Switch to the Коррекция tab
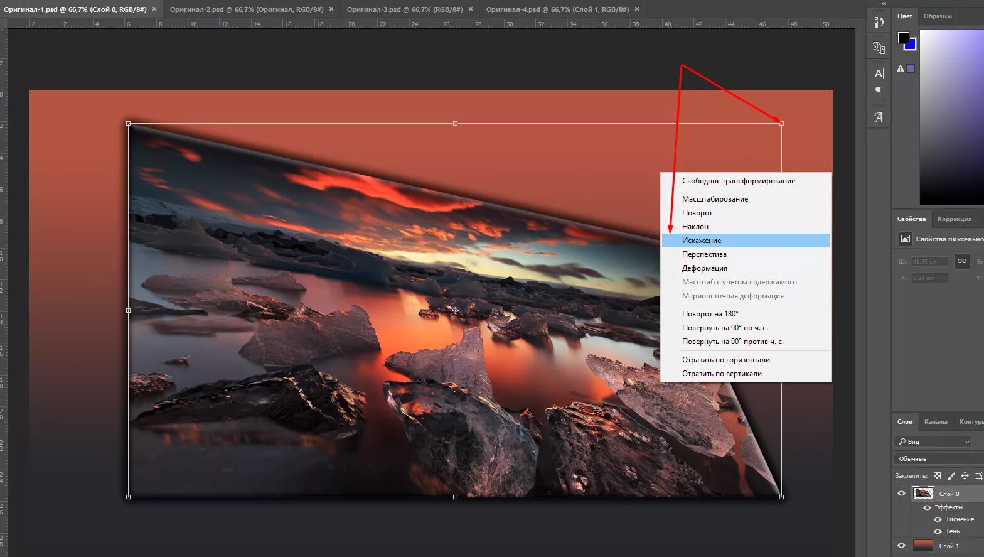The height and width of the screenshot is (557, 984). (x=955, y=219)
